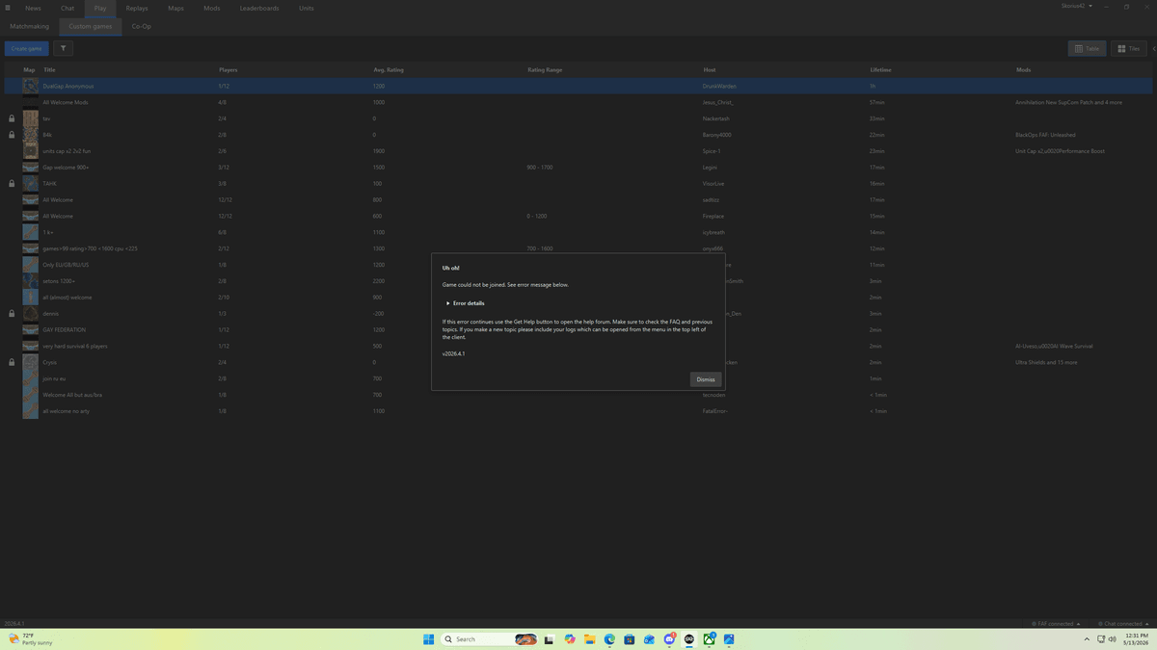Expand the Error details disclosure triangle
1157x650 pixels.
[448, 303]
